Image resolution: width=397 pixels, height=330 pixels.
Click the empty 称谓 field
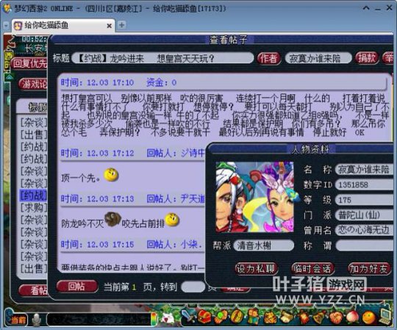point(365,245)
